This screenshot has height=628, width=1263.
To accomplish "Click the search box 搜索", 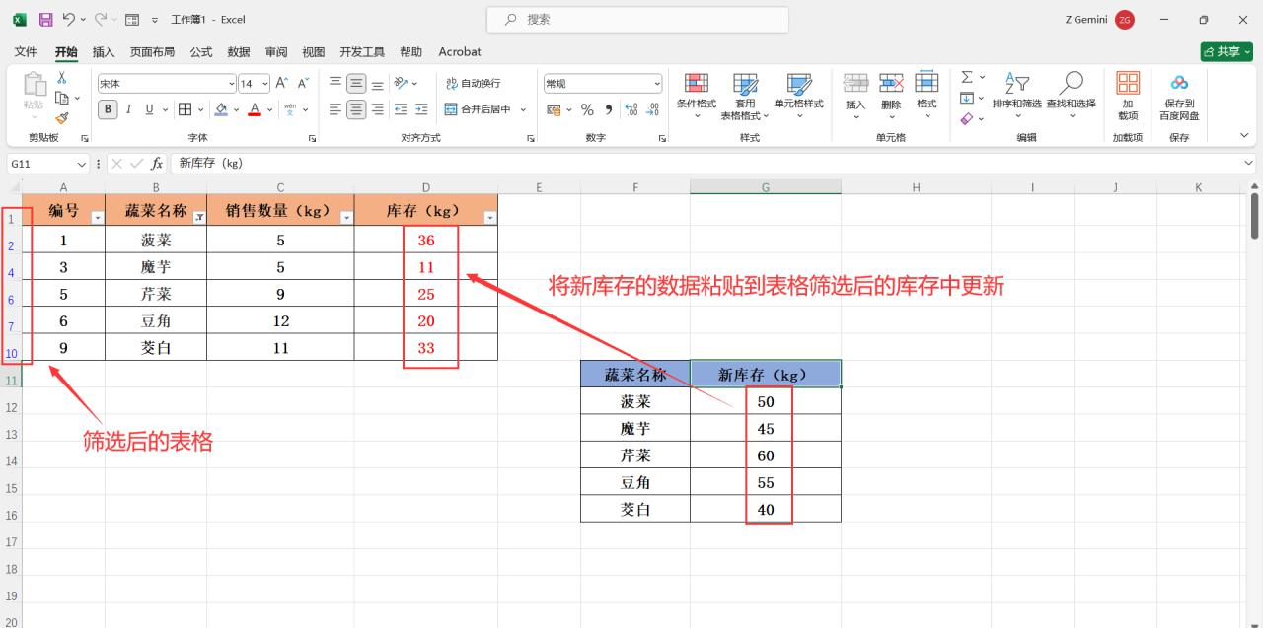I will pyautogui.click(x=637, y=19).
